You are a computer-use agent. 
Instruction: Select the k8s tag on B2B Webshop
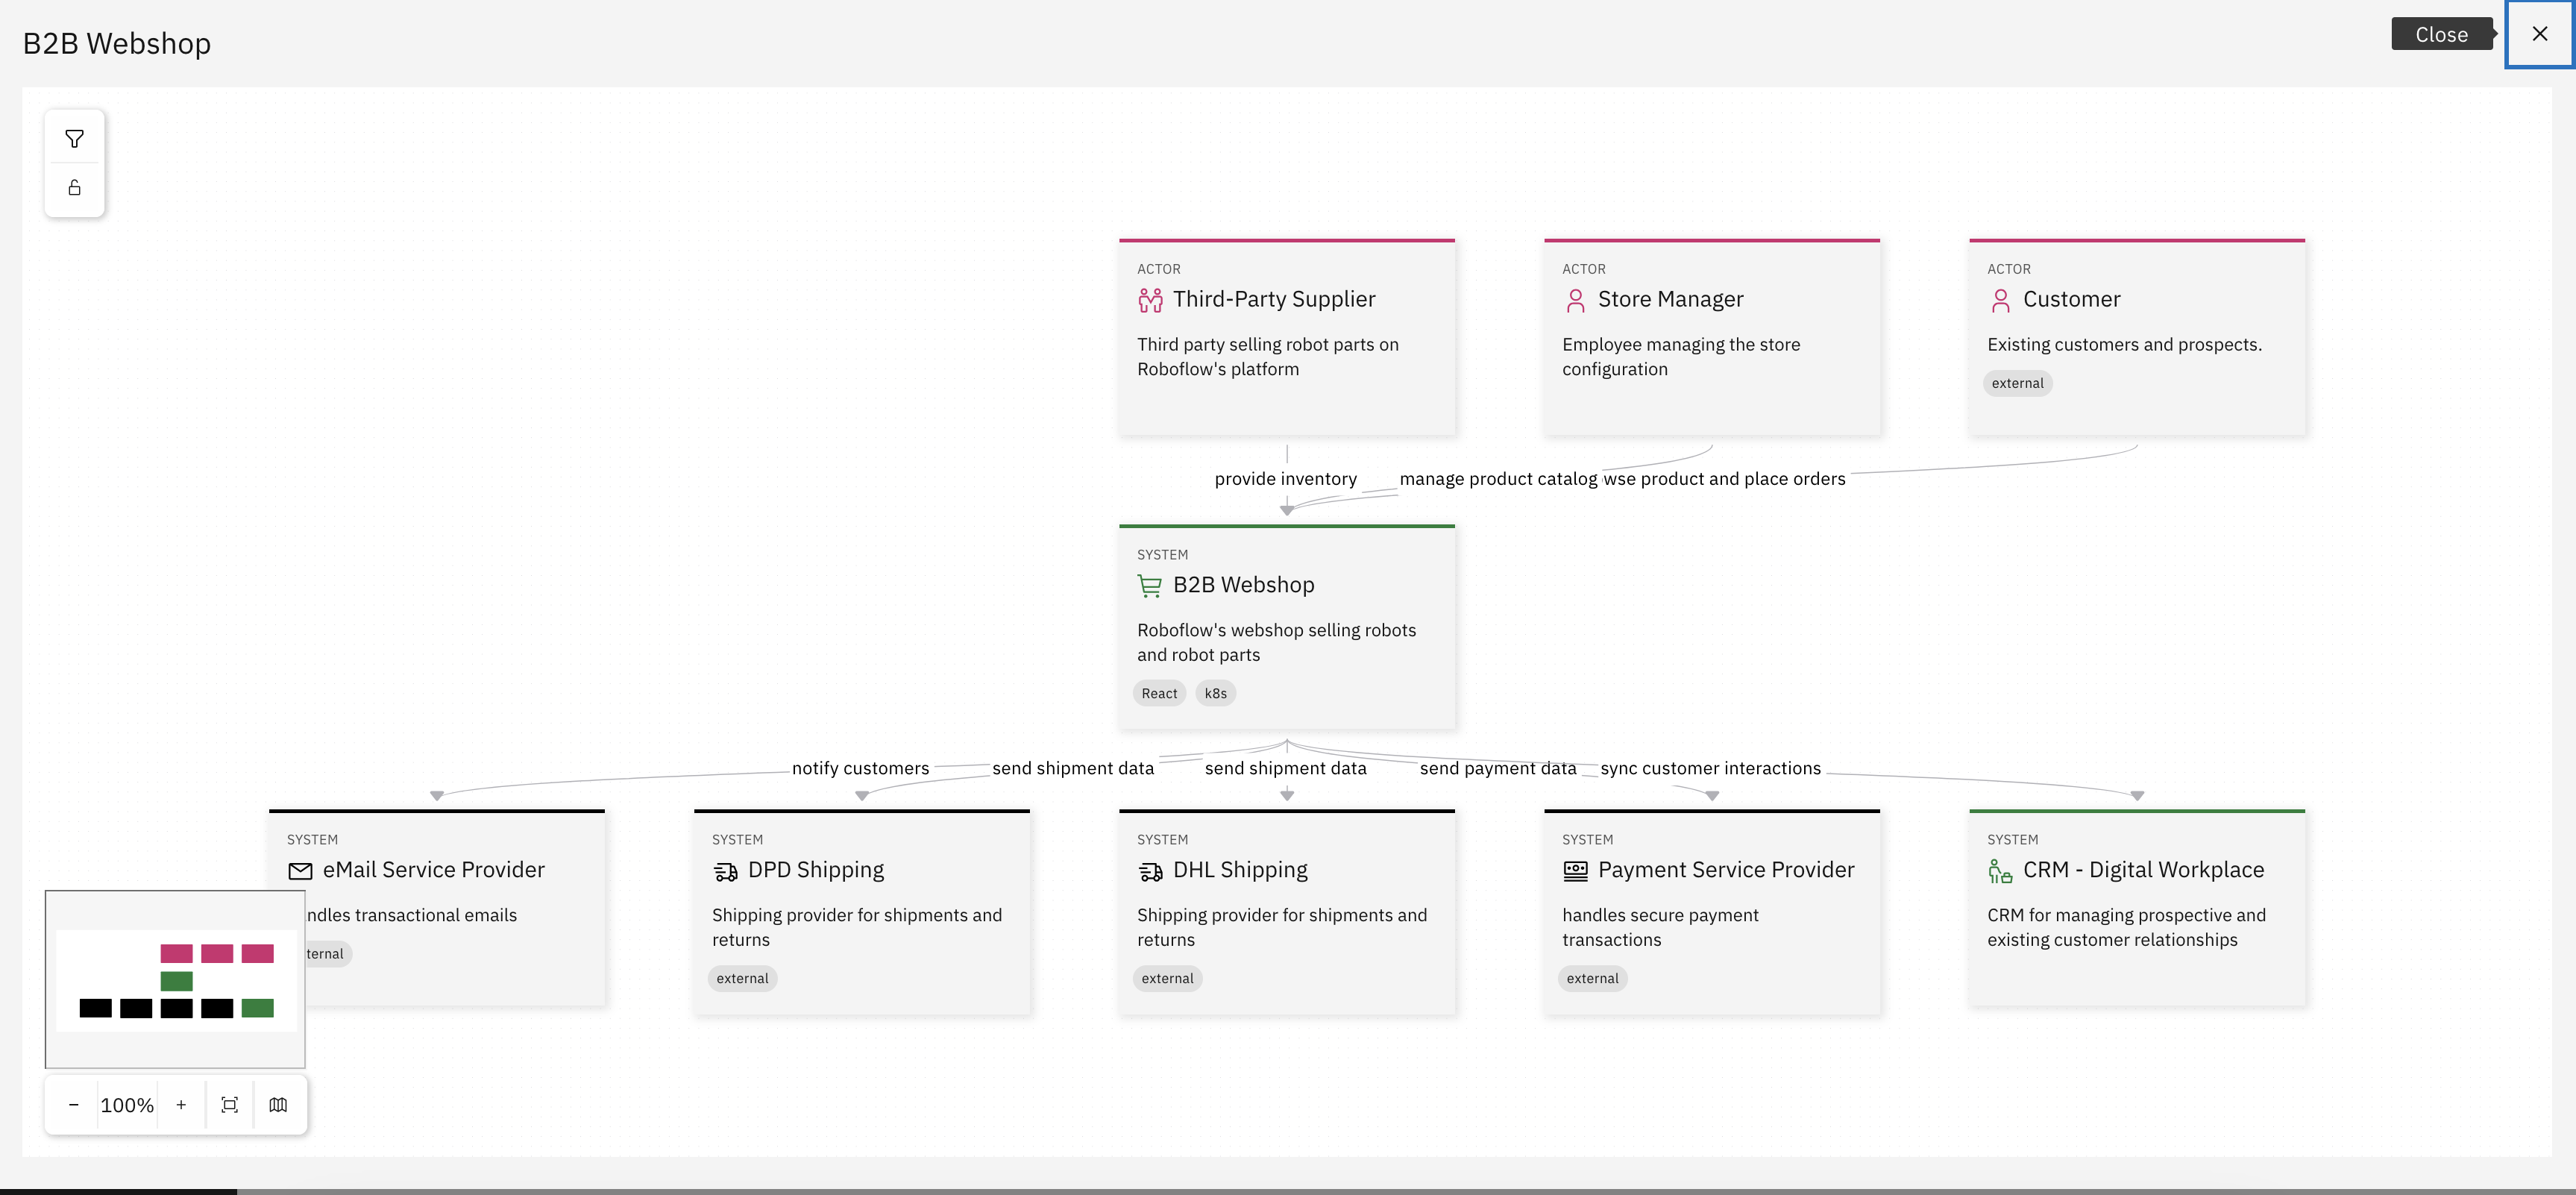click(x=1215, y=693)
